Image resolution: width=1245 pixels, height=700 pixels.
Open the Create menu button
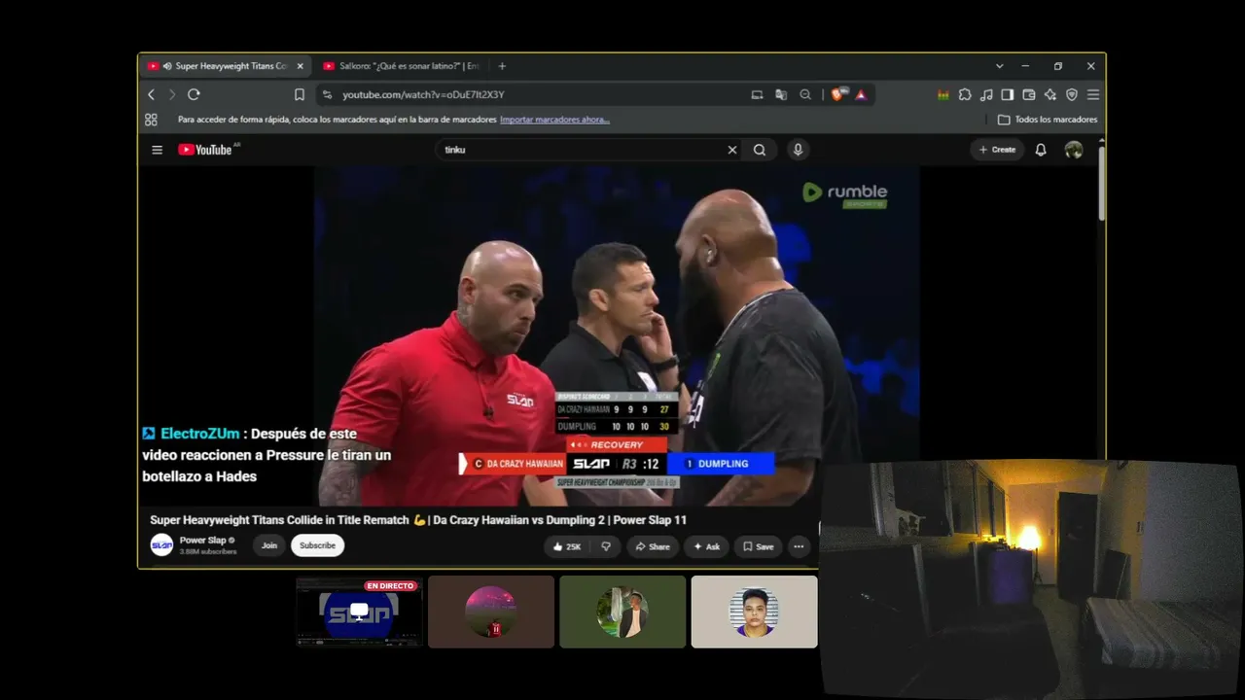997,150
